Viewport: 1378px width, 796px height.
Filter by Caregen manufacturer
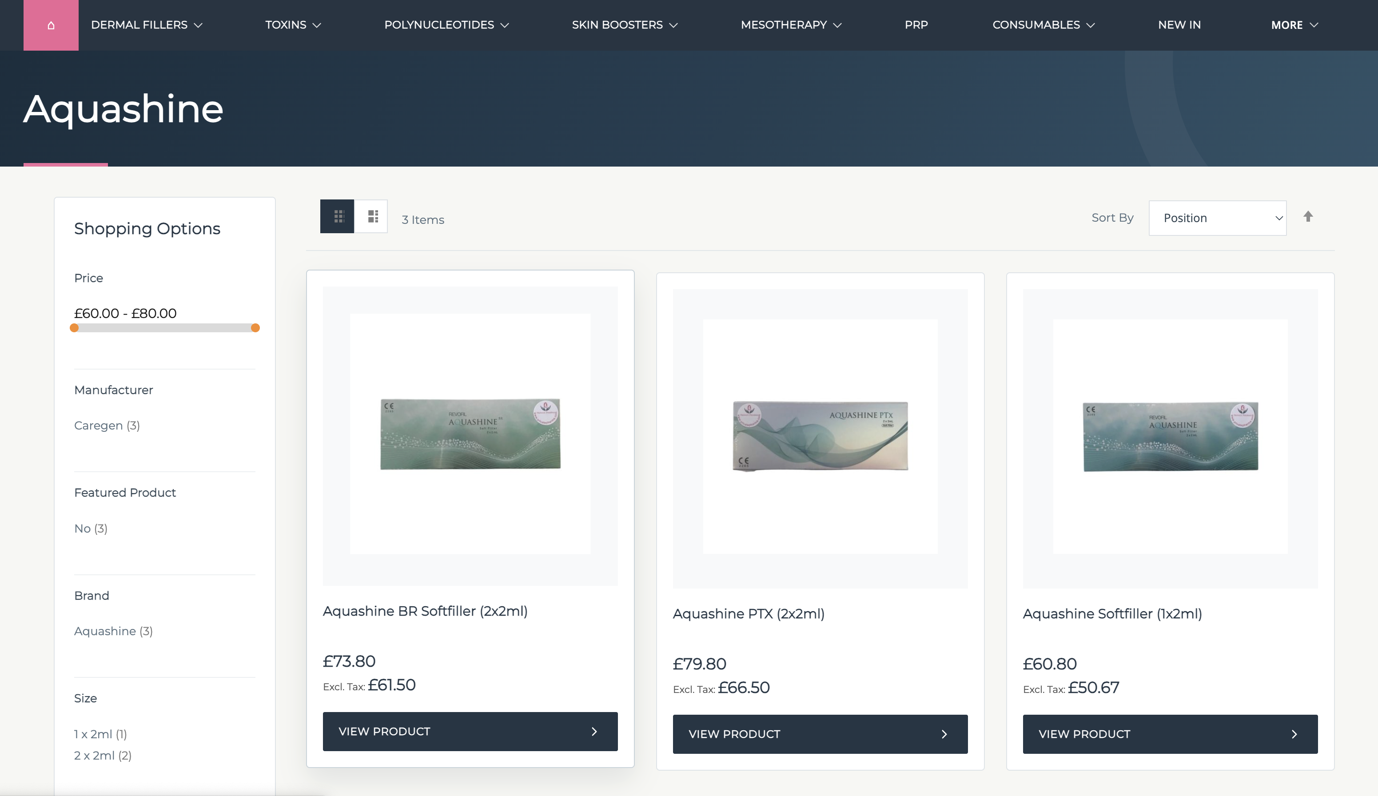[107, 426]
